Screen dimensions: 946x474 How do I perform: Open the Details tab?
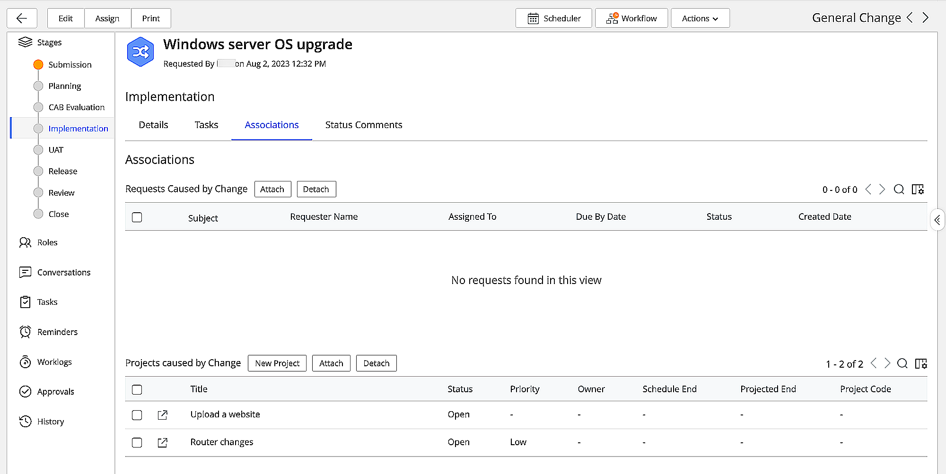pyautogui.click(x=153, y=125)
